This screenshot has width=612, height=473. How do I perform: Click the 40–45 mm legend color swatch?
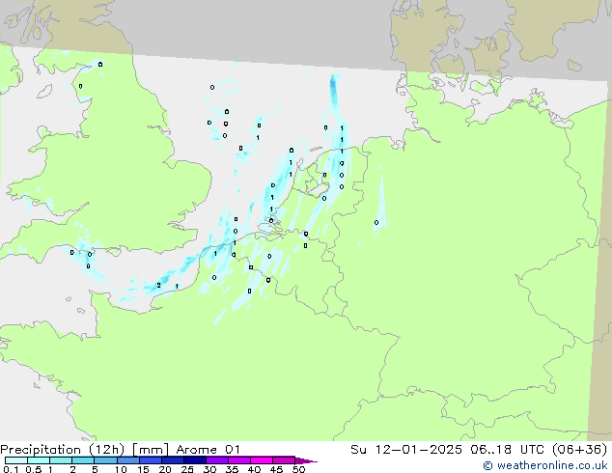point(262,460)
